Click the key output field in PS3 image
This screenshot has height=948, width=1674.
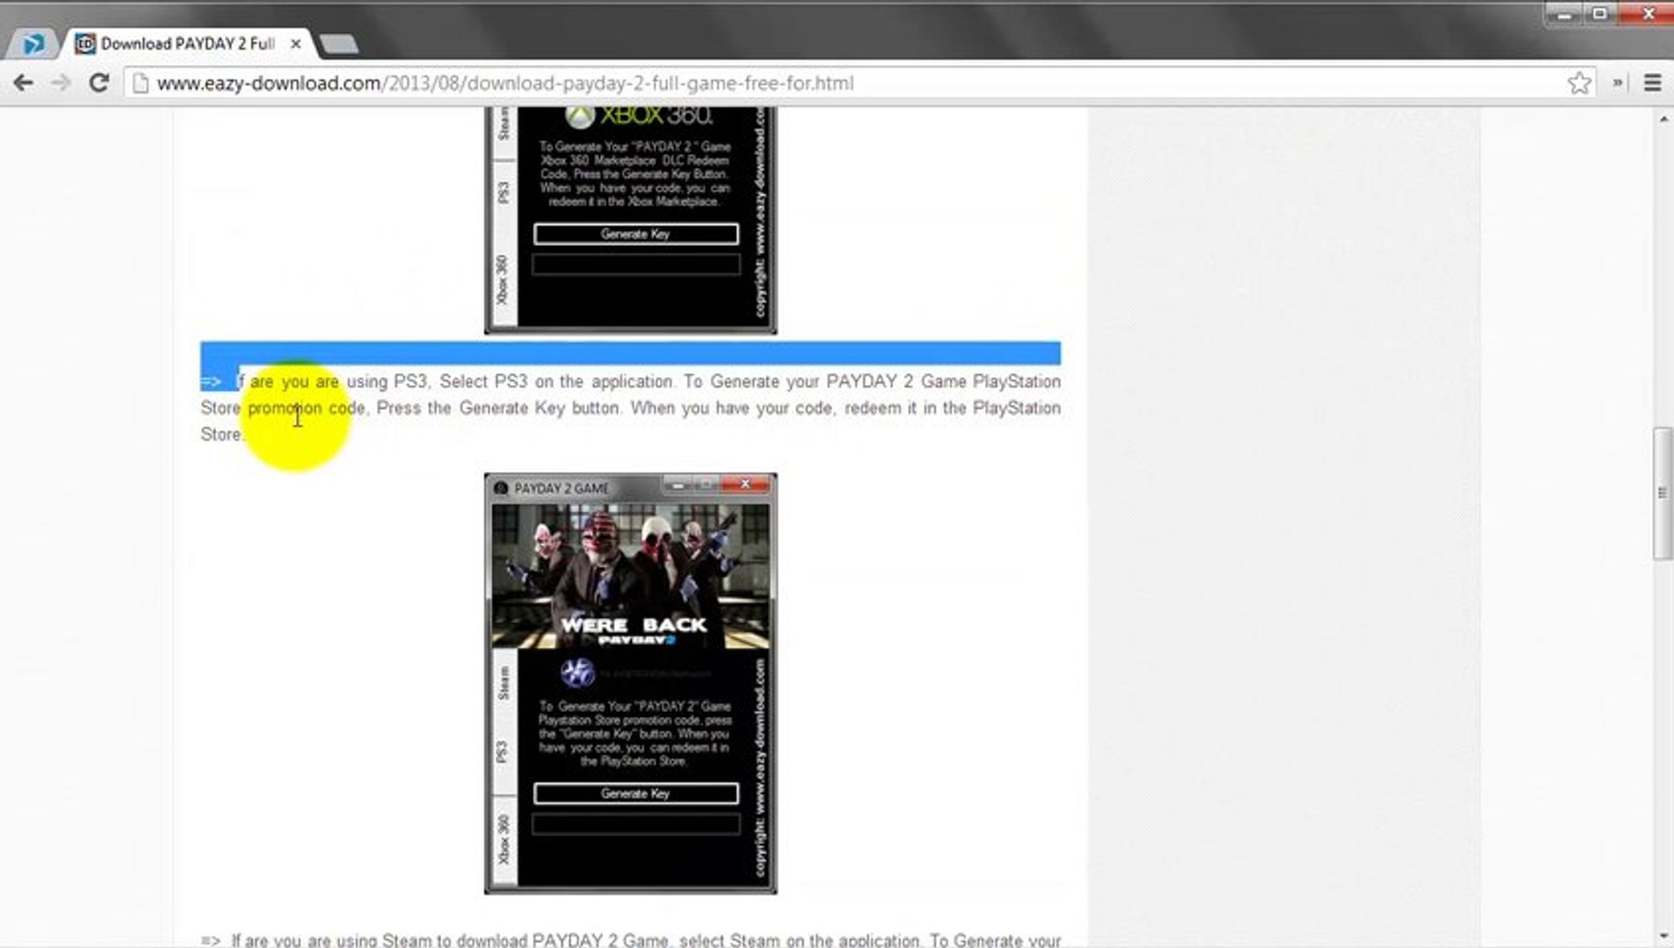[635, 824]
